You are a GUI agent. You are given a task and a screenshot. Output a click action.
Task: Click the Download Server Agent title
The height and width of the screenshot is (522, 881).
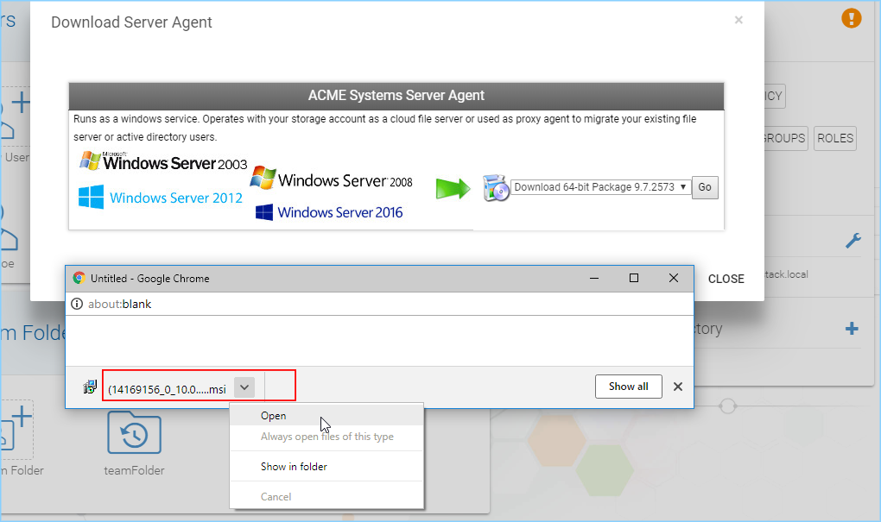[x=131, y=22]
